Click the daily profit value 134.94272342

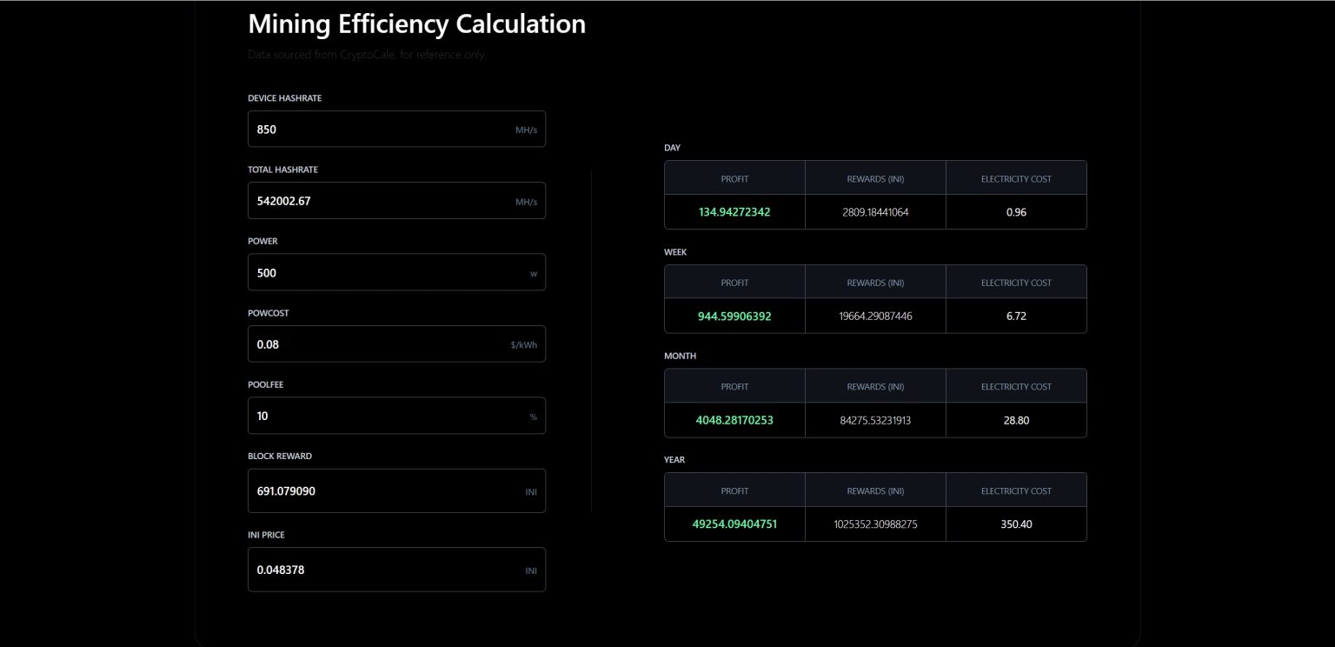point(734,212)
